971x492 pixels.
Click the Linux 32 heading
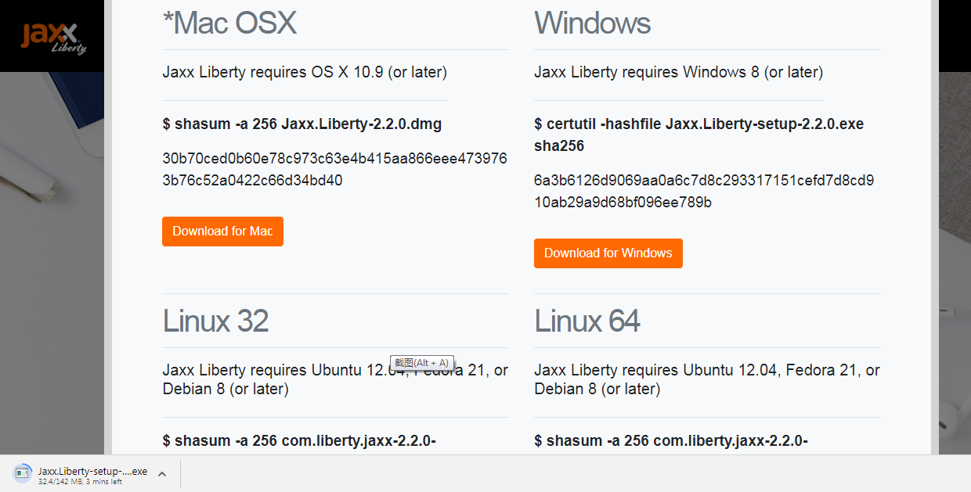(215, 321)
